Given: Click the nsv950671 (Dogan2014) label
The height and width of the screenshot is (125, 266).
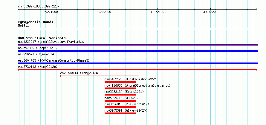Looking at the screenshot, I should [37, 54].
